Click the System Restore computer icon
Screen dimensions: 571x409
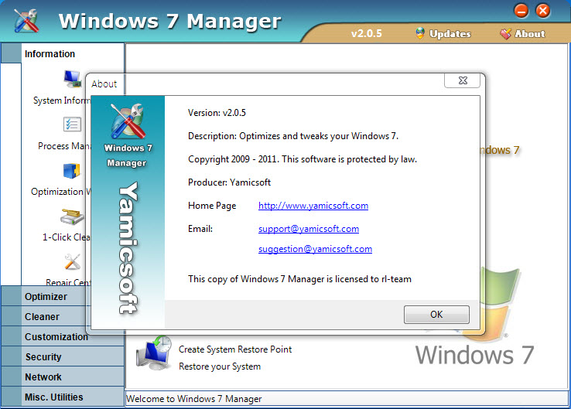(154, 353)
